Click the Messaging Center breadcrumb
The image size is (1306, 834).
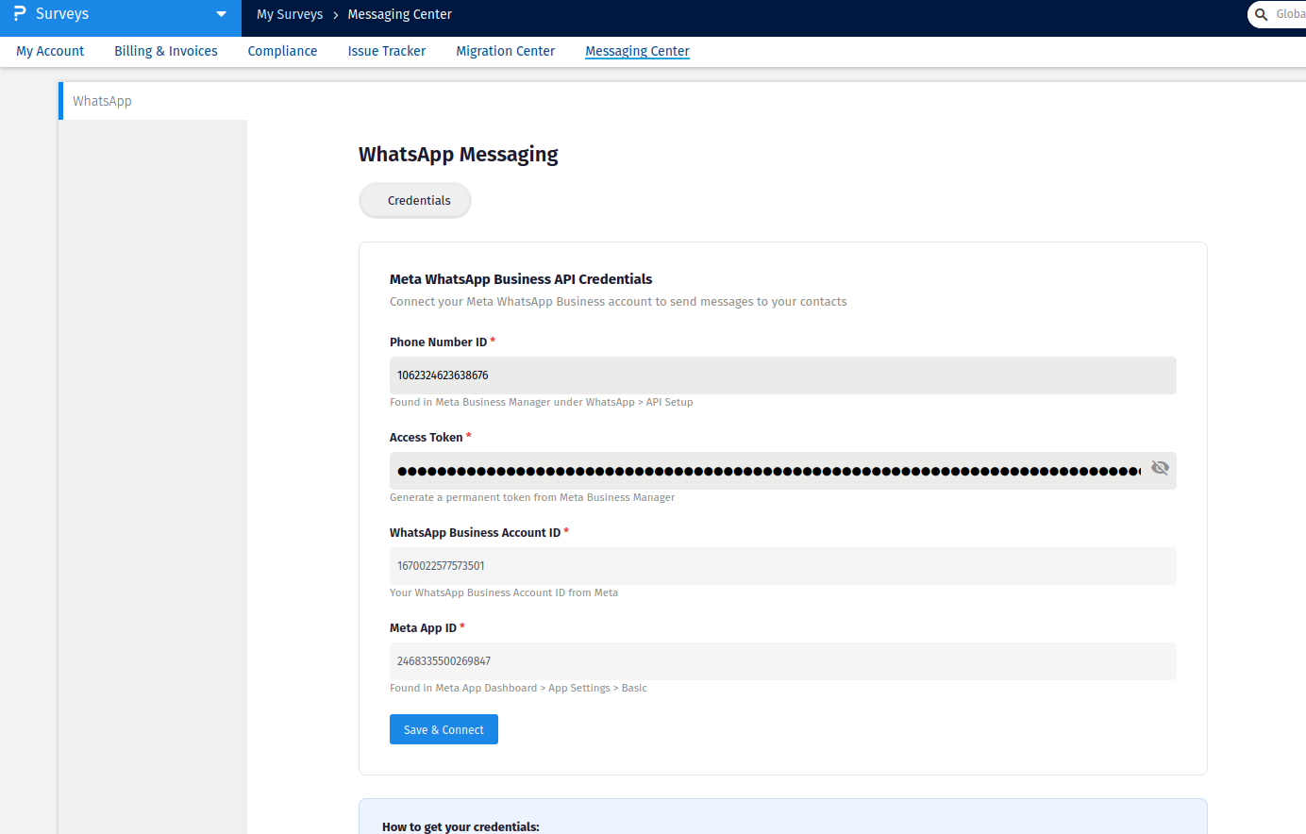coord(399,14)
